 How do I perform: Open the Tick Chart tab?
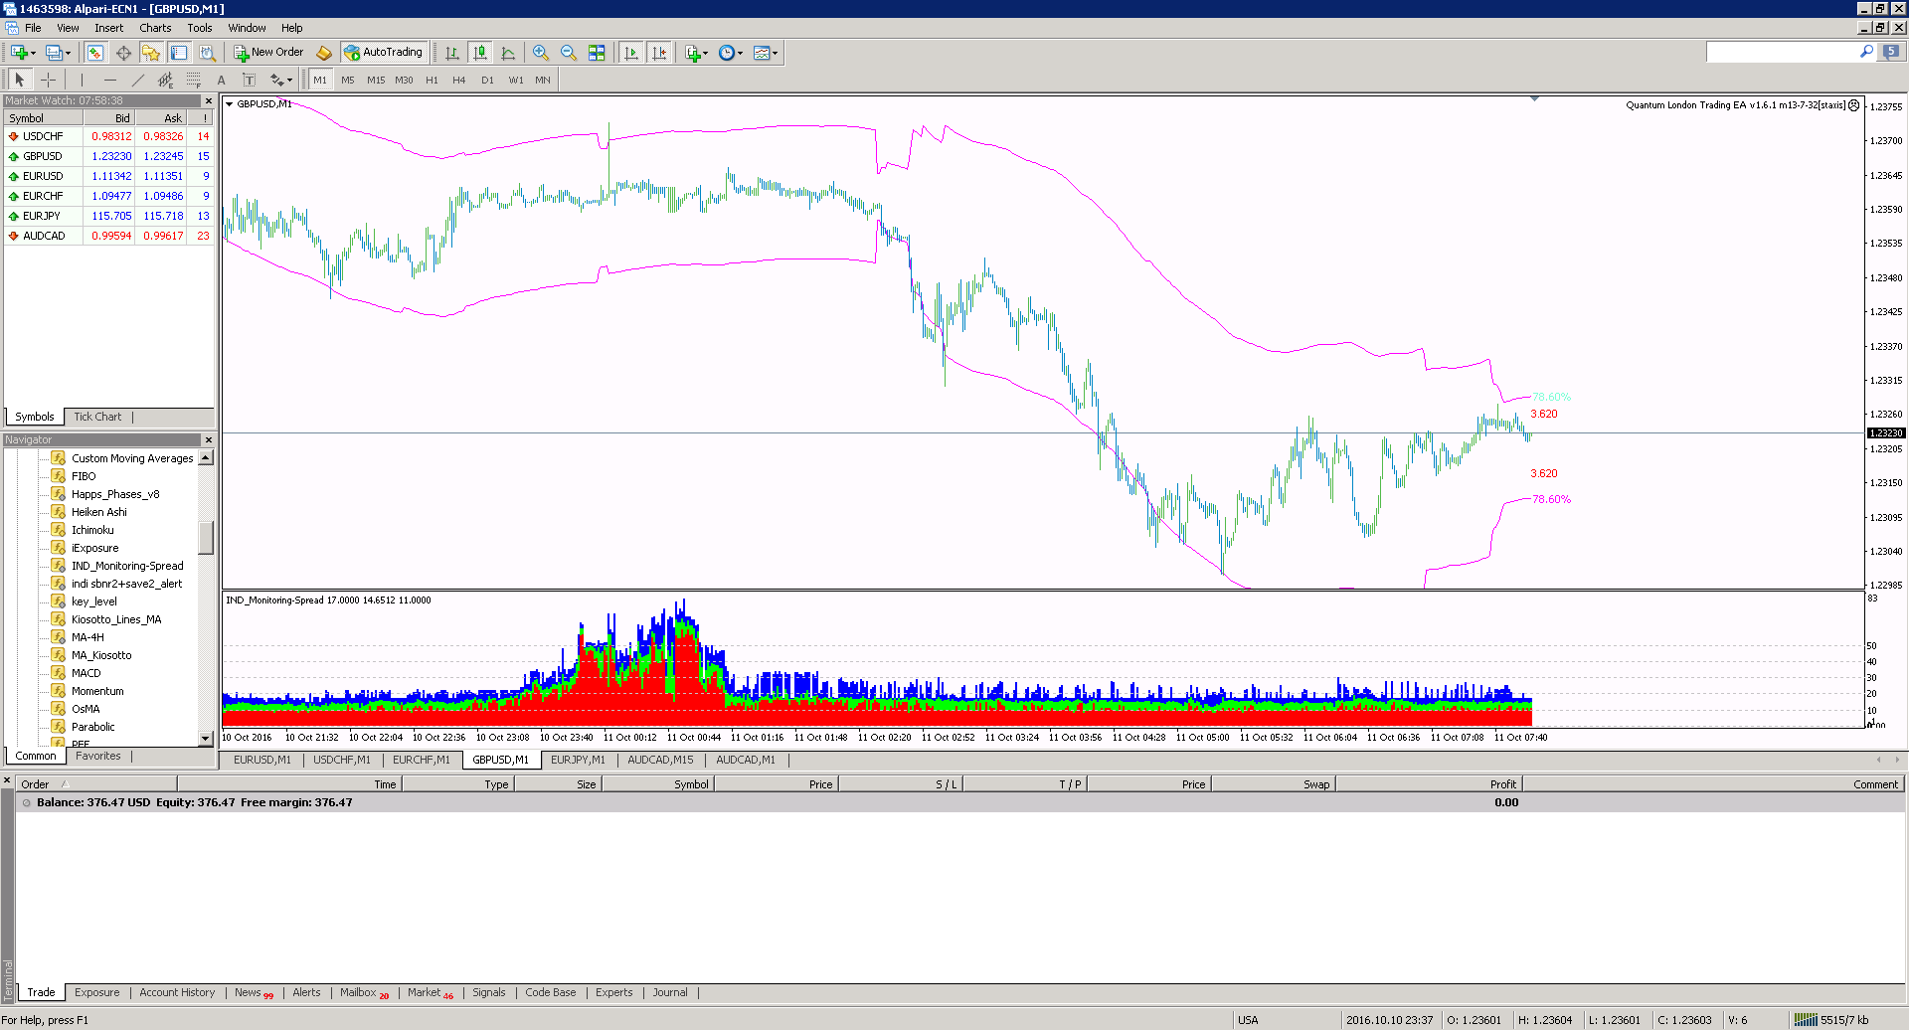[97, 417]
